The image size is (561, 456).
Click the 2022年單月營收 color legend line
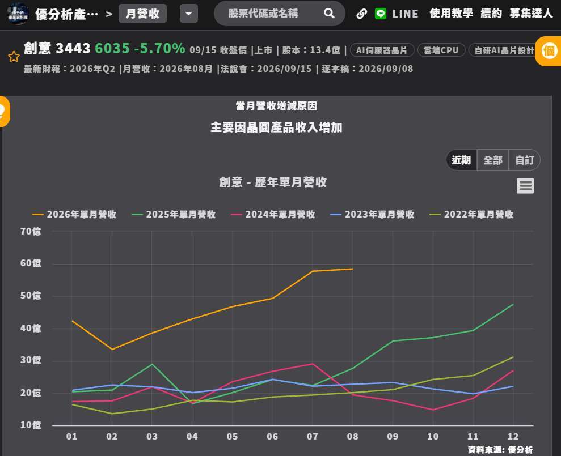pyautogui.click(x=435, y=215)
